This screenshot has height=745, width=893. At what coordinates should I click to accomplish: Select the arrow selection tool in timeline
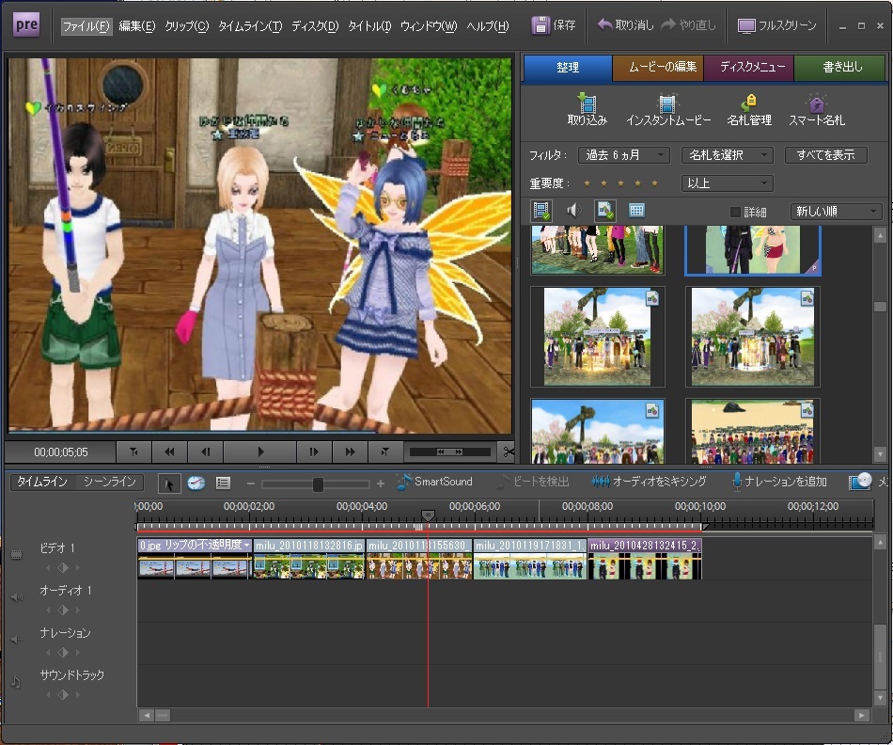pos(169,483)
